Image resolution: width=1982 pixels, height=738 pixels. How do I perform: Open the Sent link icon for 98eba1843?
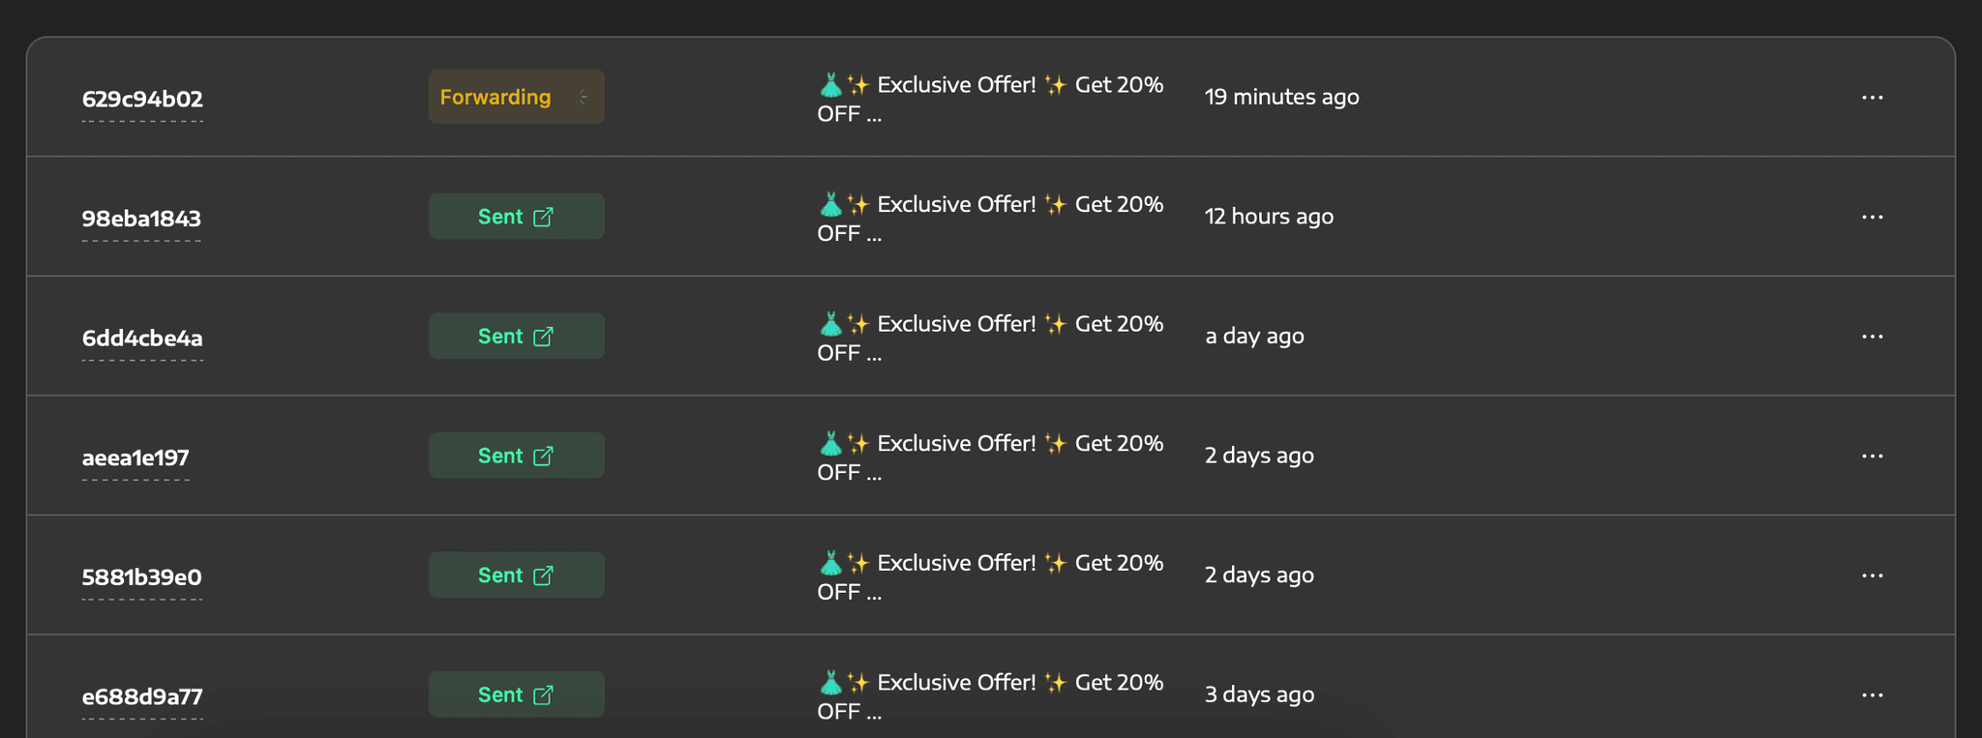click(544, 217)
